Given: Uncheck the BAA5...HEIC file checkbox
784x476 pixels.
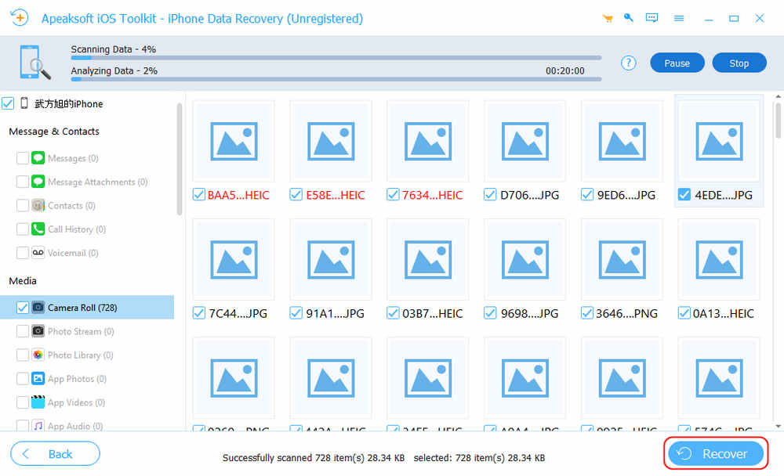Looking at the screenshot, I should pos(198,195).
